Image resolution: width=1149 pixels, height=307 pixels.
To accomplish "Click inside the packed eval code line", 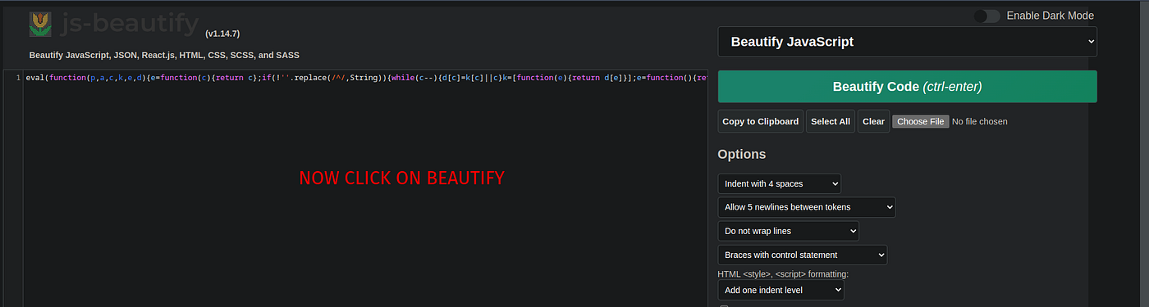I will [365, 78].
